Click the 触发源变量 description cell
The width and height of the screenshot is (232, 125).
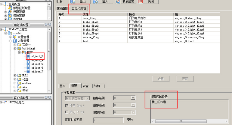pyautogui.click(x=150, y=37)
